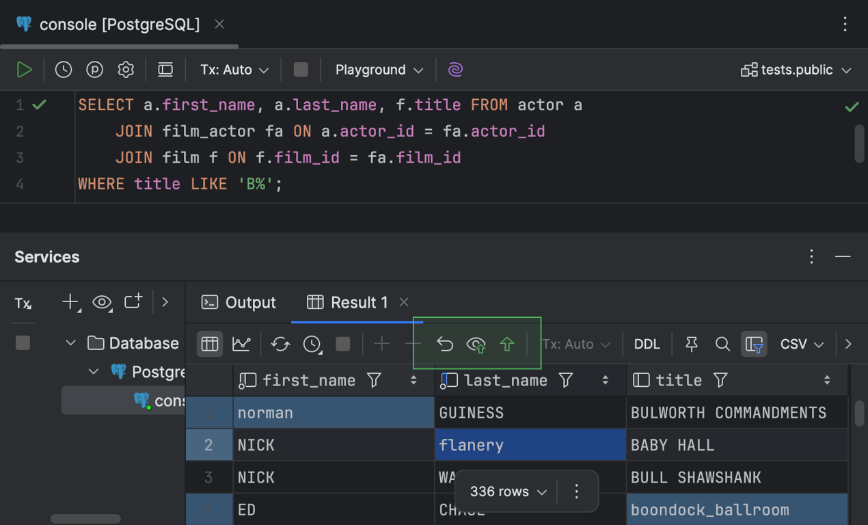Open search in the results grid
Viewport: 868px width, 525px height.
pos(722,344)
